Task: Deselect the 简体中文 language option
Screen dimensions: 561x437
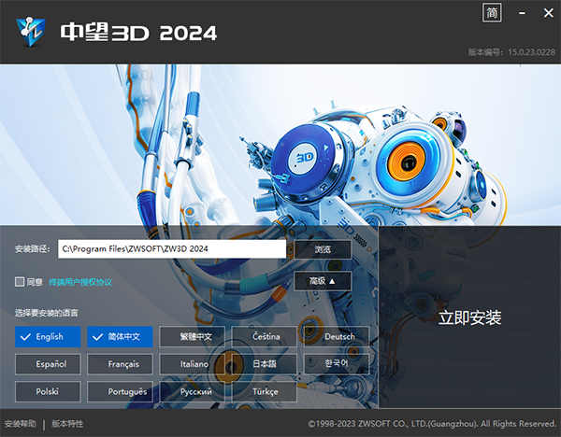Action: pyautogui.click(x=121, y=336)
